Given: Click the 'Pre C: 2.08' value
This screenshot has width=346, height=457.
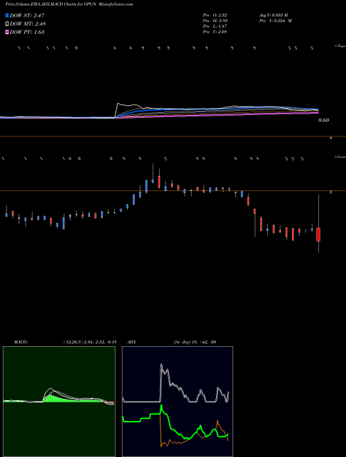Looking at the screenshot, I should pyautogui.click(x=215, y=31).
